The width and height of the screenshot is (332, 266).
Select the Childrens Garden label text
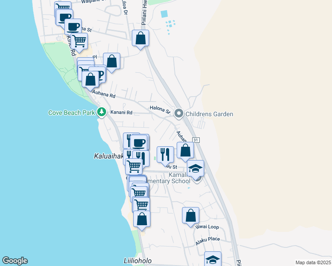[209, 114]
